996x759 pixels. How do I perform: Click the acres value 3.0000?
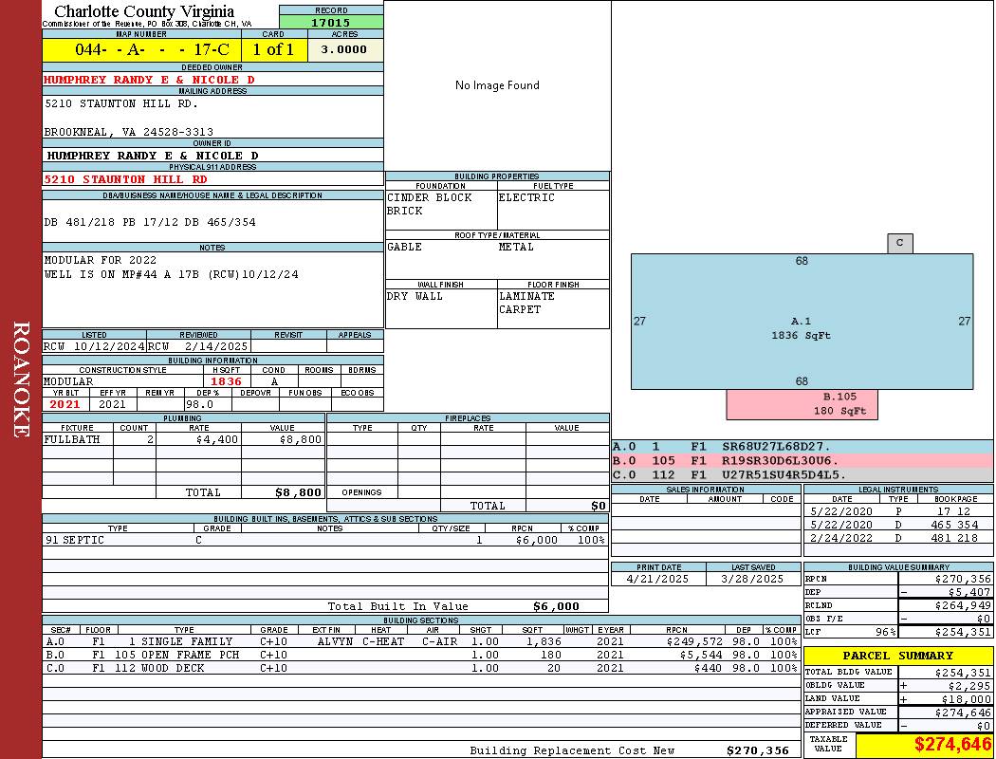tap(343, 49)
